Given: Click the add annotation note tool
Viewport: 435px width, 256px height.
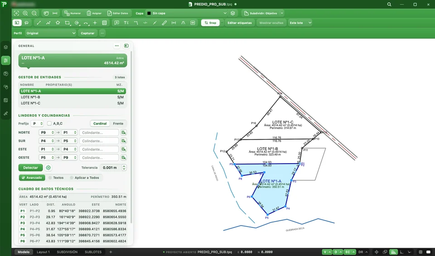Looking at the screenshot, I should pos(117,23).
